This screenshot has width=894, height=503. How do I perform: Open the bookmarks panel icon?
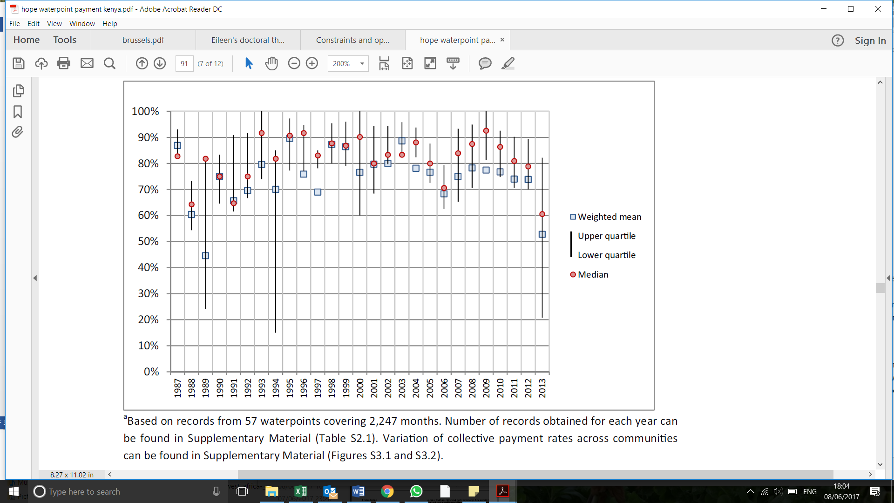pyautogui.click(x=18, y=112)
